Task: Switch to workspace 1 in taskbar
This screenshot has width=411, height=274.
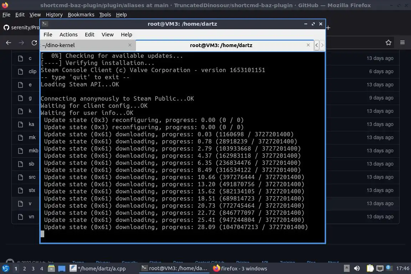Action: (16, 269)
